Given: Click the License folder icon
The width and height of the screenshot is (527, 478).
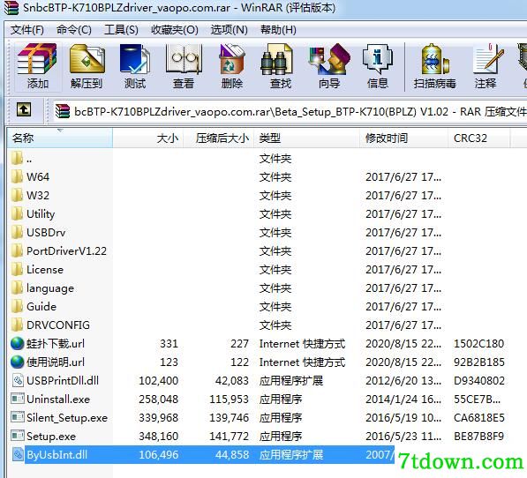Looking at the screenshot, I should (x=17, y=269).
